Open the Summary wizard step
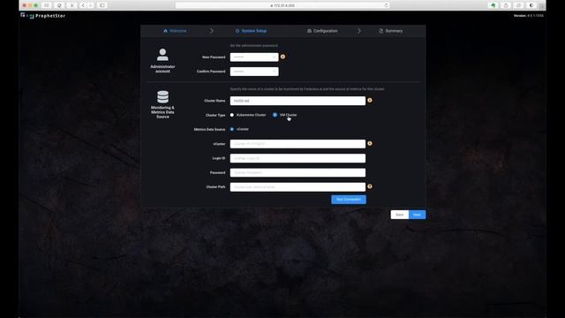 click(390, 31)
